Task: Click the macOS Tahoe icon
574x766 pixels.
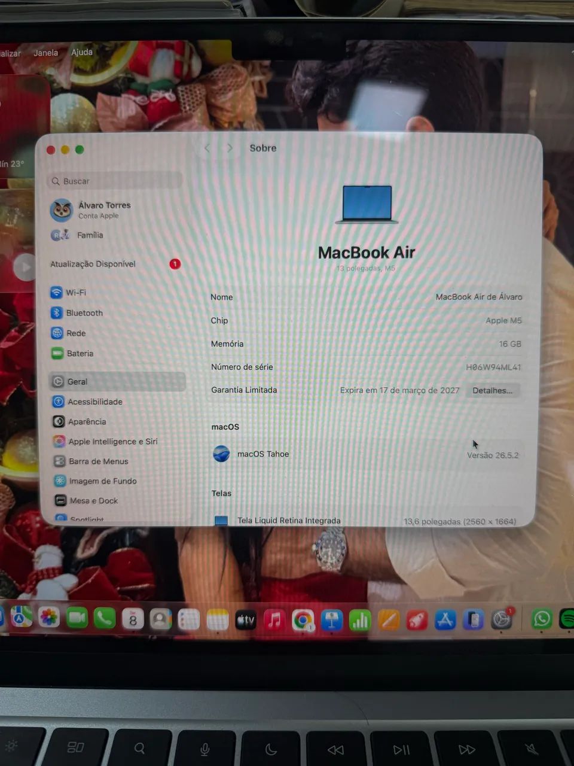Action: pos(221,454)
